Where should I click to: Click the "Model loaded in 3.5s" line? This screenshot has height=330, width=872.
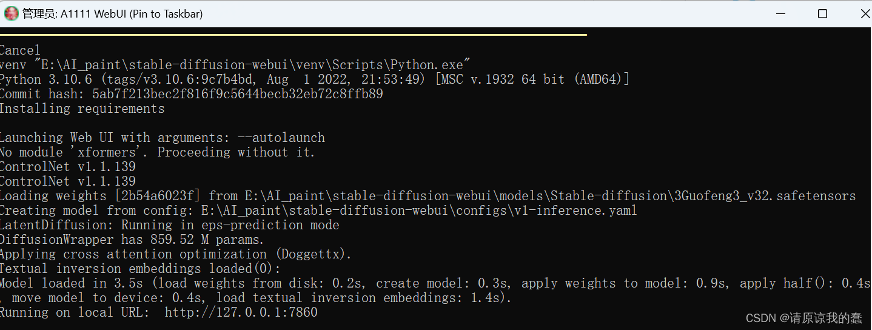tap(436, 283)
